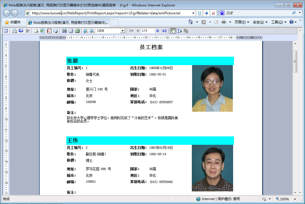Send the report by email icon
The image size is (305, 204).
point(56,31)
